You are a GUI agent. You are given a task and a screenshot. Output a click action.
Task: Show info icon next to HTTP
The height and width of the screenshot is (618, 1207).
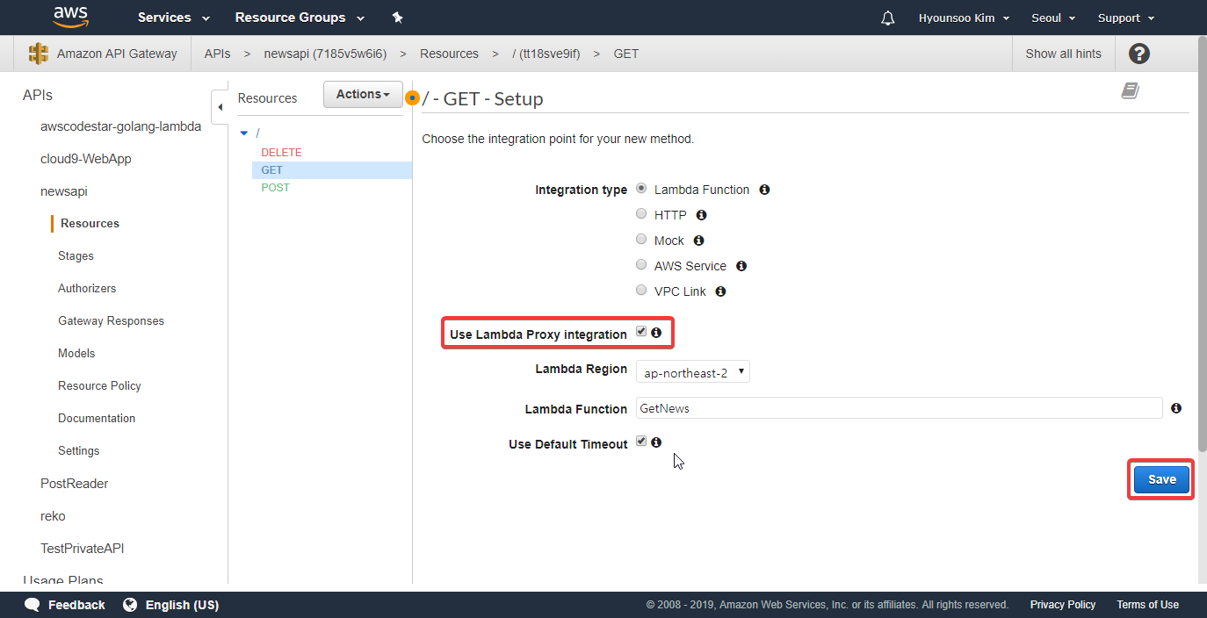(x=701, y=215)
